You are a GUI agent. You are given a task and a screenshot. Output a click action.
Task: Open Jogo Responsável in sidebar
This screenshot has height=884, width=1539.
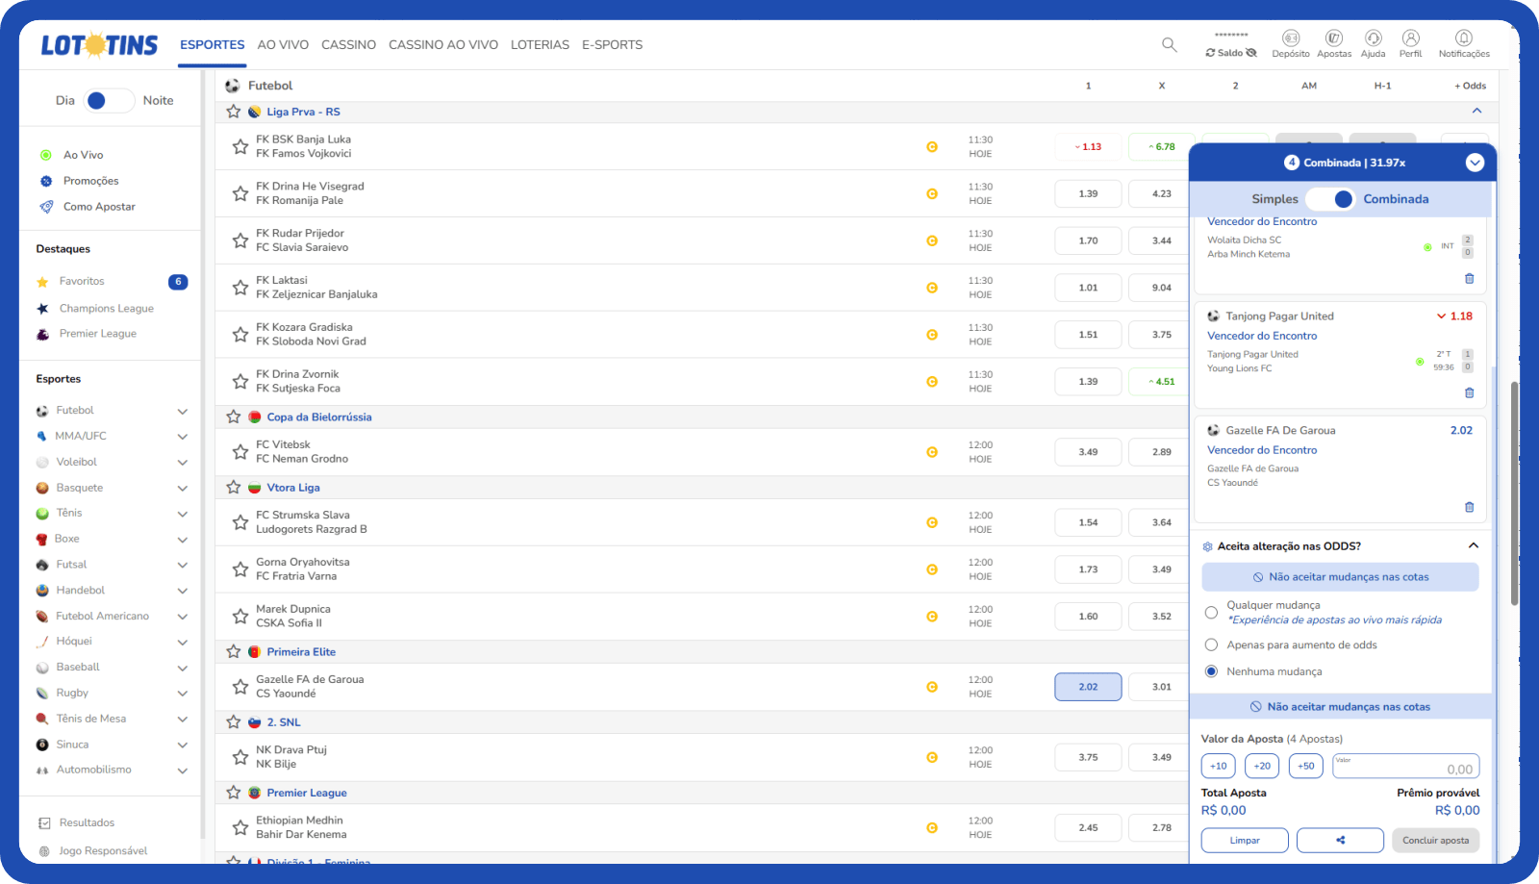tap(103, 851)
